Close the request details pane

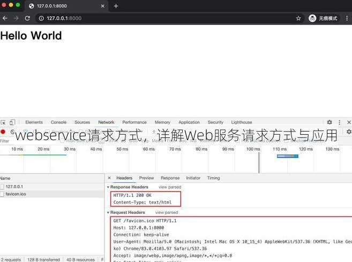[109, 178]
